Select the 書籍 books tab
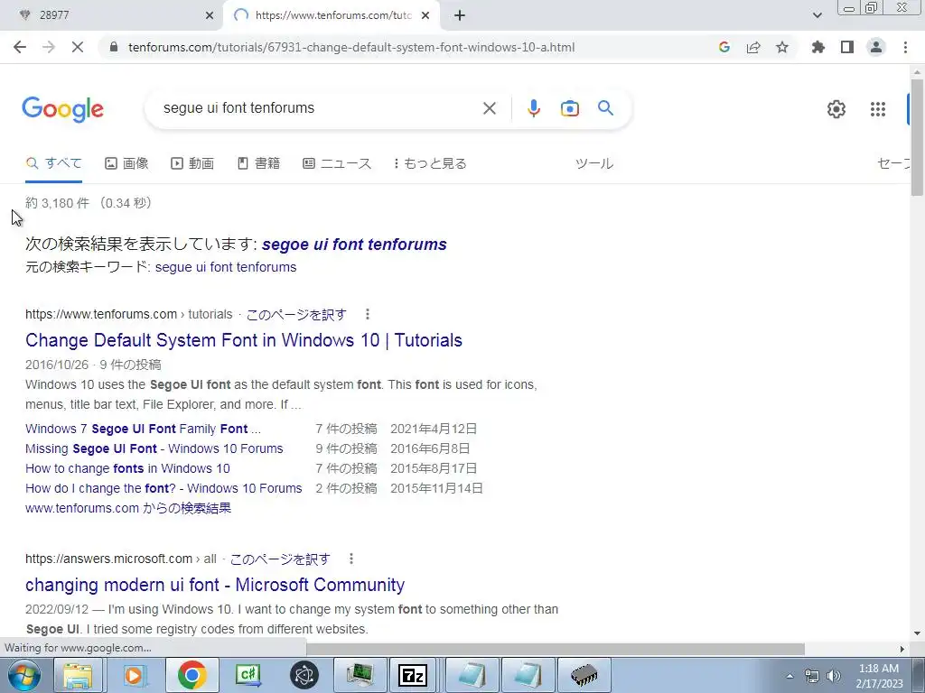 258,163
